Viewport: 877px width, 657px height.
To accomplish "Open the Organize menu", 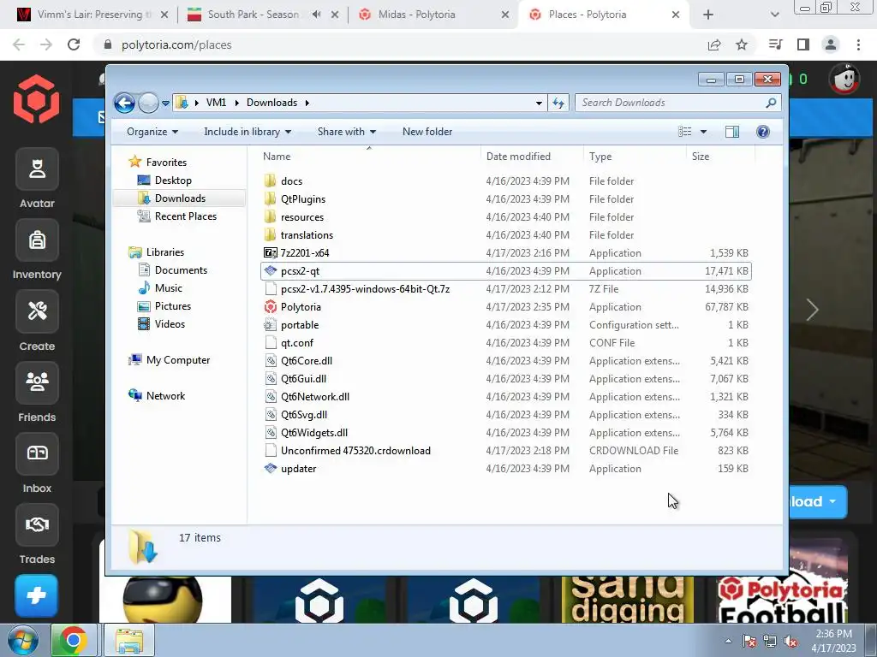I will click(152, 132).
